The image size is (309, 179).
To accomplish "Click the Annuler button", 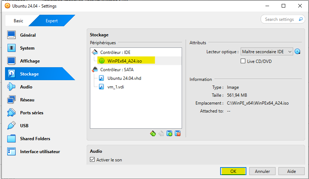I will coord(262,171).
